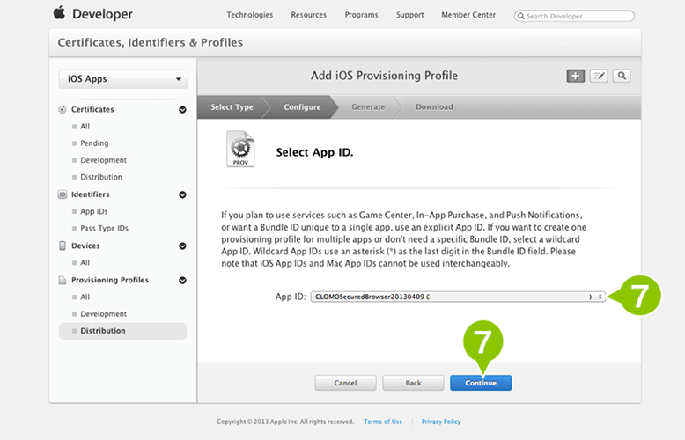Viewport: 685px width, 440px height.
Task: Select Development under Provisioning Profiles
Action: [x=103, y=314]
